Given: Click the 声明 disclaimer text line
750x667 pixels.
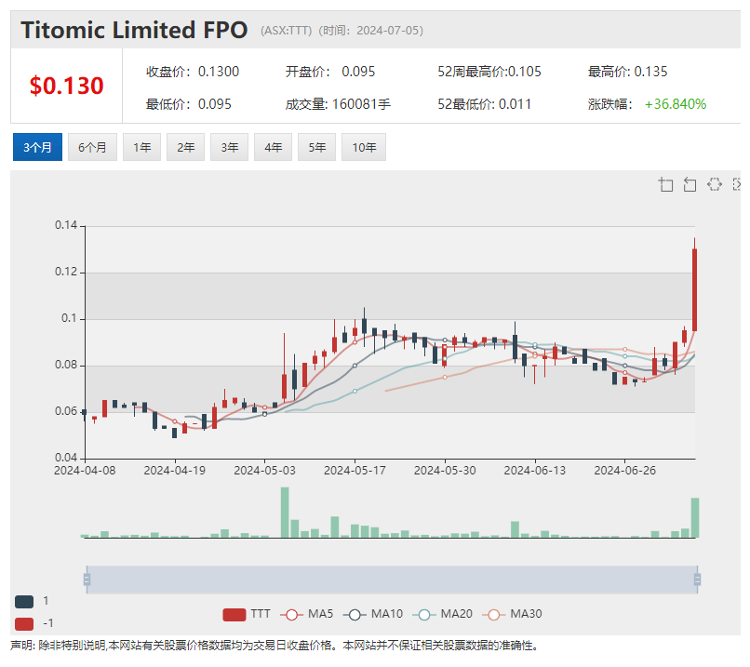Looking at the screenshot, I should 275,647.
